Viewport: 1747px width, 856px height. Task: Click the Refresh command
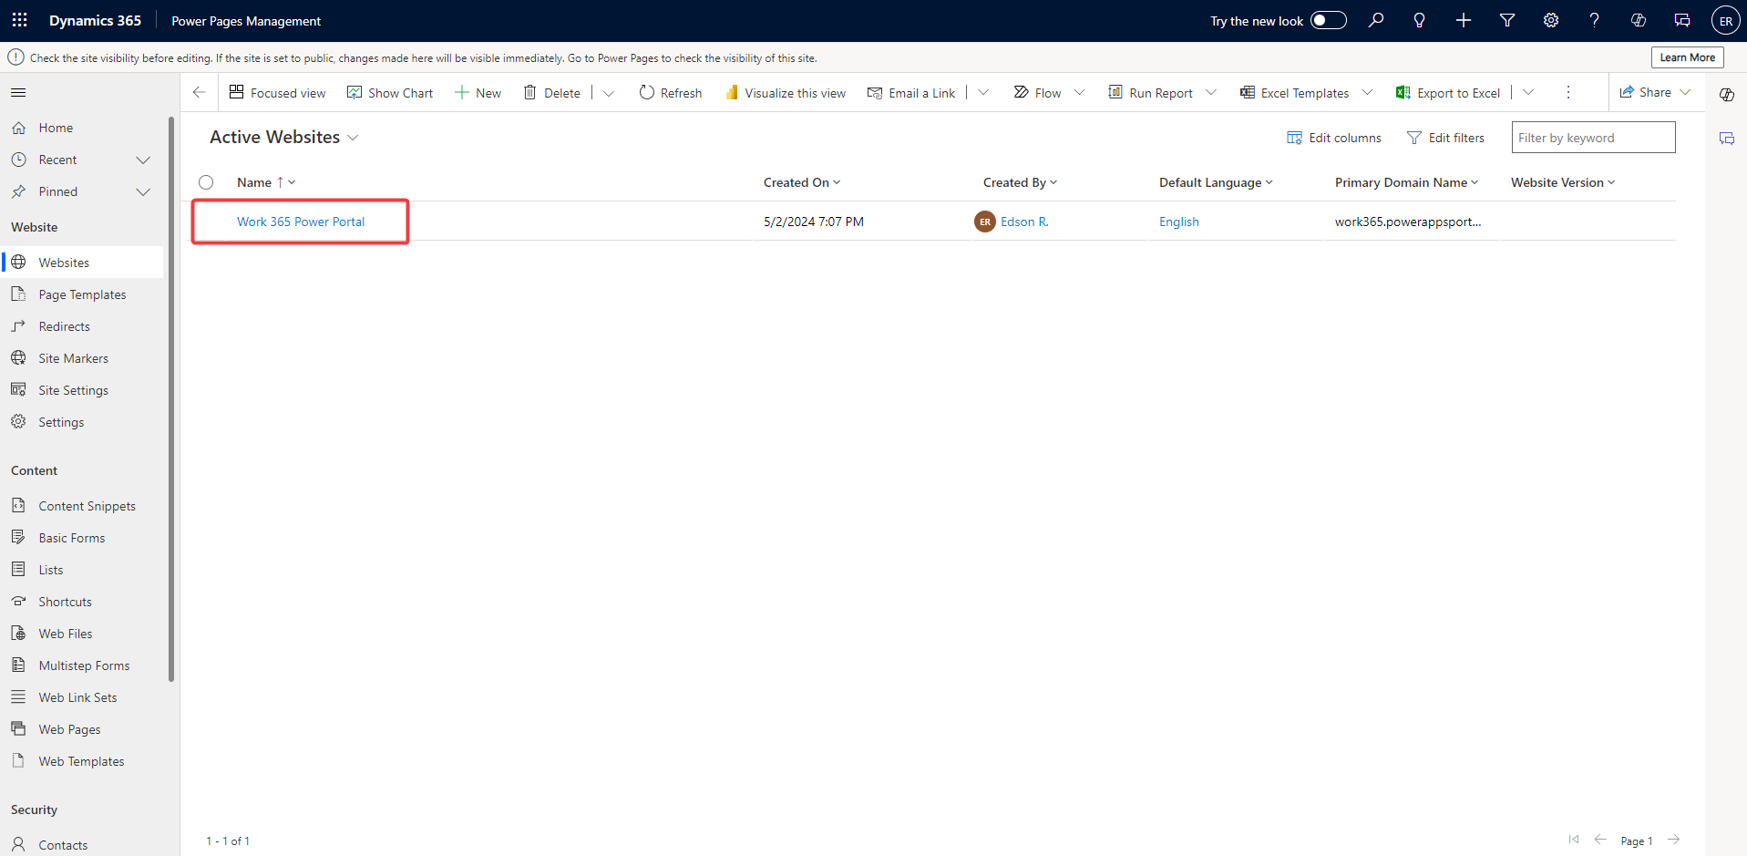(671, 92)
